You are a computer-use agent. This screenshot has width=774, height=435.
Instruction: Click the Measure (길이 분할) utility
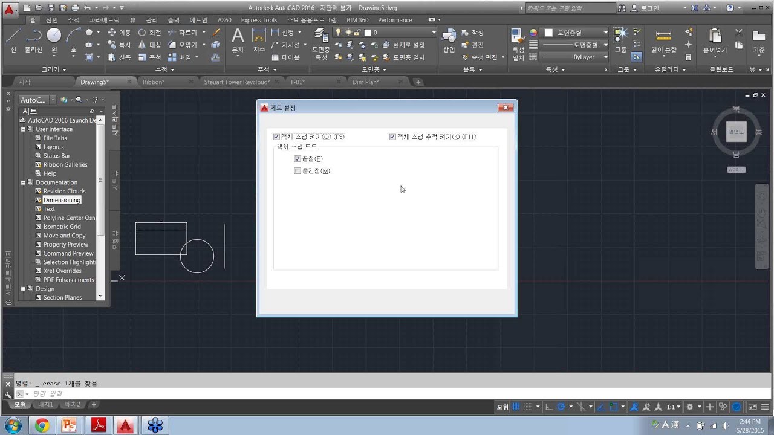point(663,40)
